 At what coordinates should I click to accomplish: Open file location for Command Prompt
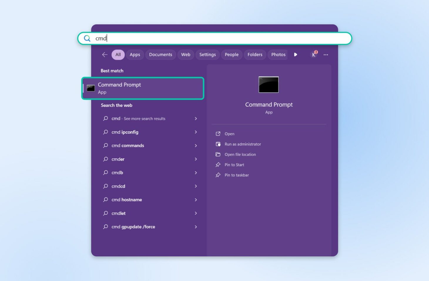point(240,154)
